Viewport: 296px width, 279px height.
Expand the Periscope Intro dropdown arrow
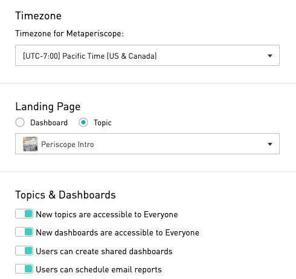(x=270, y=144)
